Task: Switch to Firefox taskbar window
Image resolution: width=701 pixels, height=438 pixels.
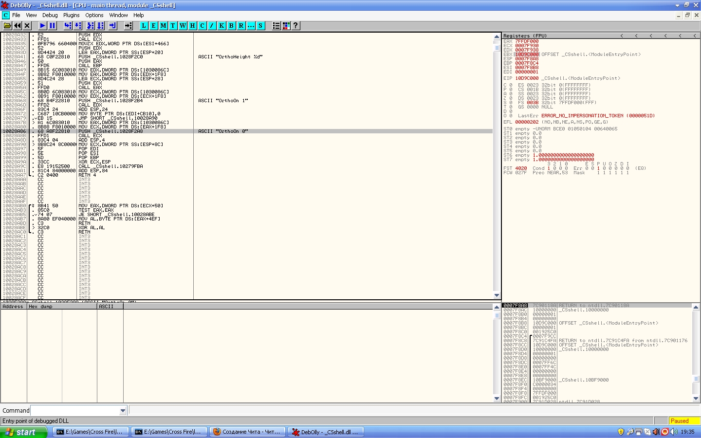Action: tap(248, 432)
